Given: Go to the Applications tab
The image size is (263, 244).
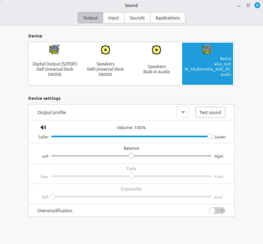Looking at the screenshot, I should coord(167,18).
